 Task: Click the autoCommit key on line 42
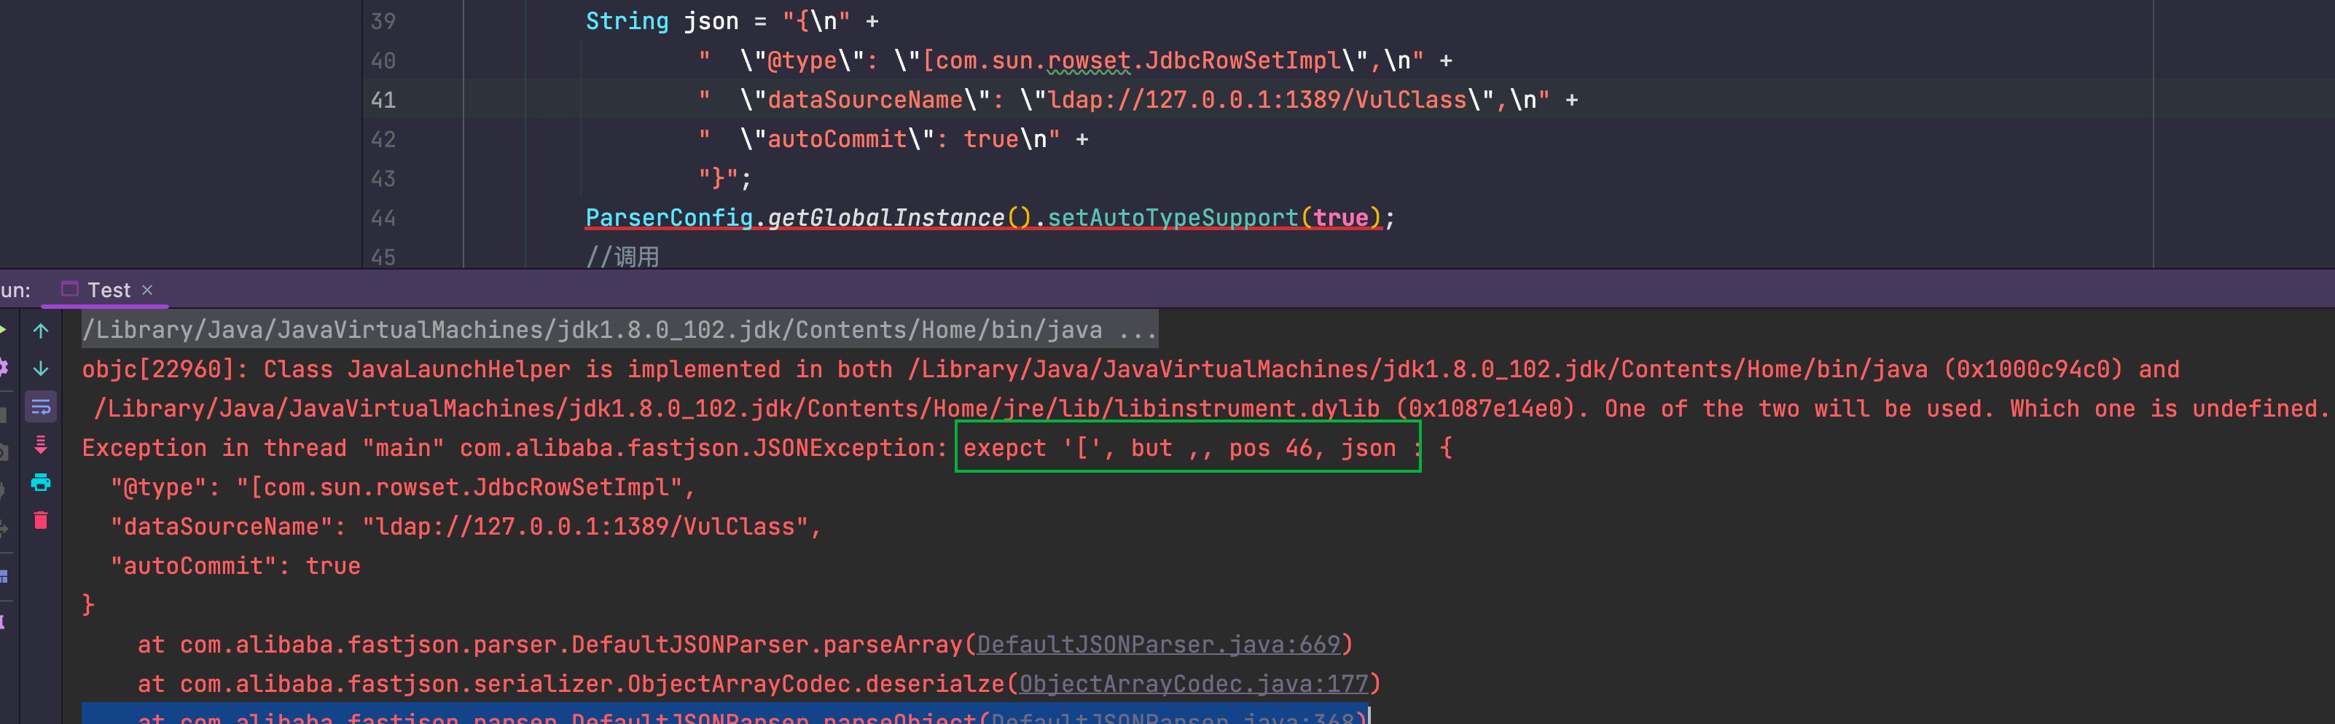pos(837,138)
